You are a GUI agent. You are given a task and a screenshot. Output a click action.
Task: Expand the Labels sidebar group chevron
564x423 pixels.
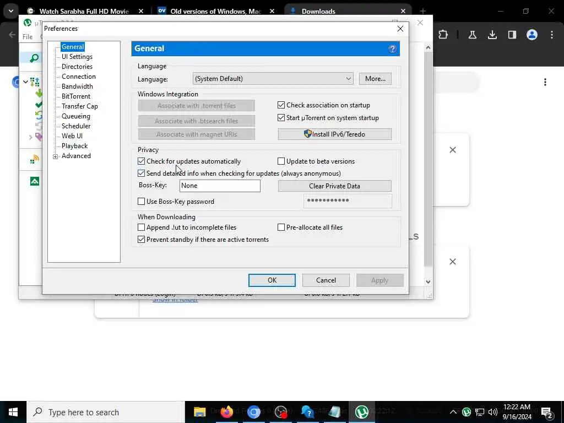pyautogui.click(x=31, y=137)
